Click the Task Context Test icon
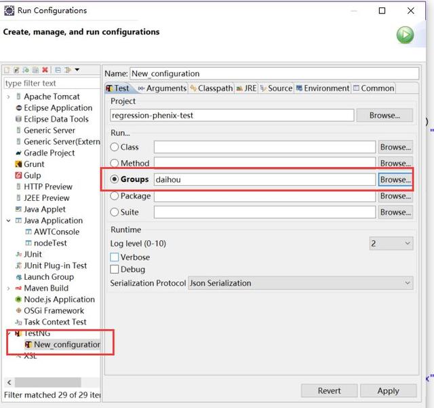 (18, 322)
